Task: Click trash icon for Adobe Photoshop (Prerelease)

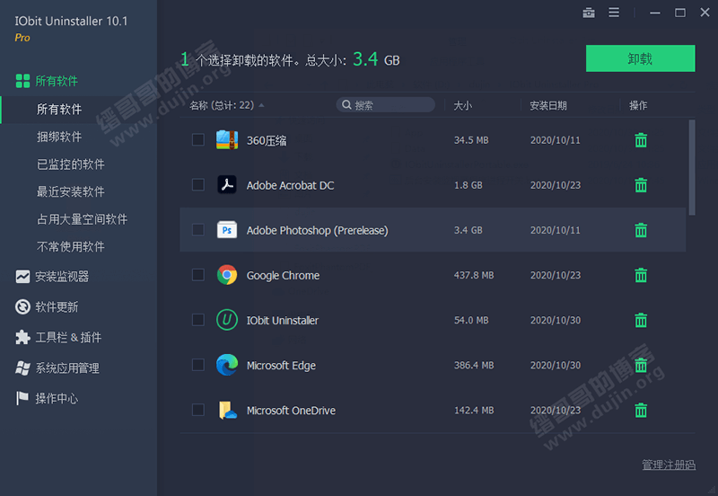Action: (x=641, y=230)
